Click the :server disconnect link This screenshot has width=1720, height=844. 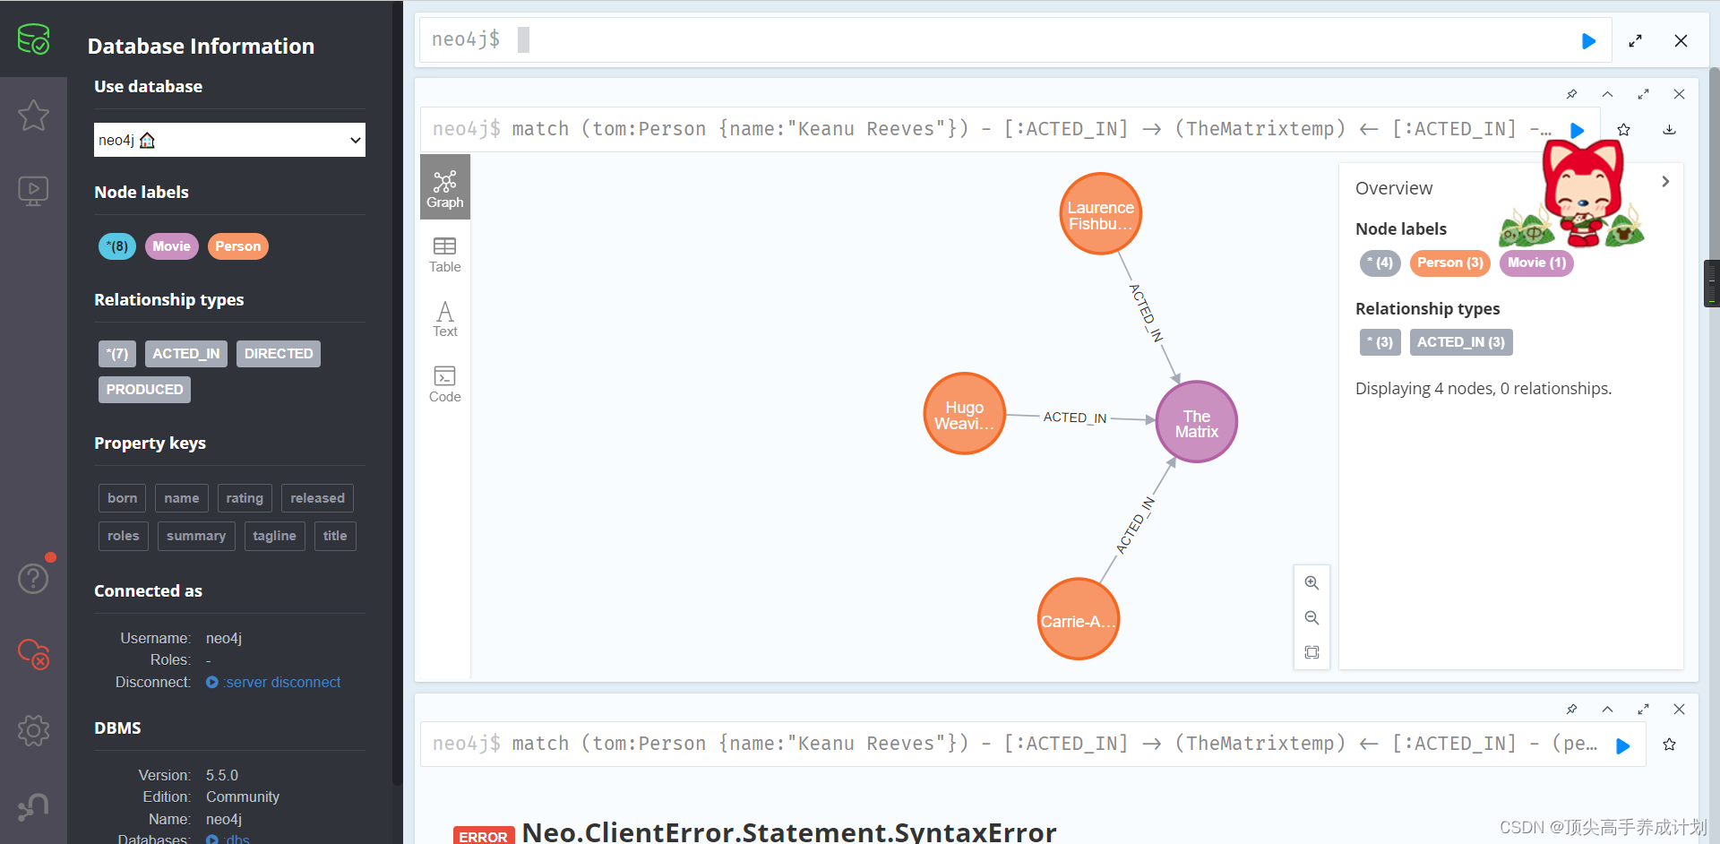tap(274, 682)
